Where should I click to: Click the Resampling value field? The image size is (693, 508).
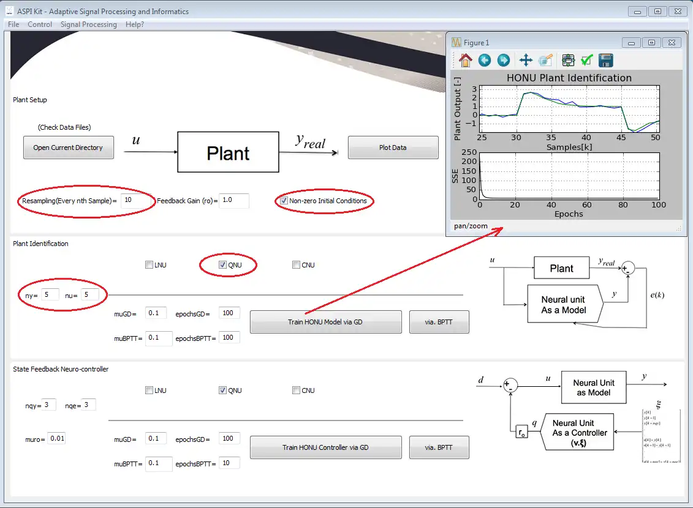(x=135, y=200)
